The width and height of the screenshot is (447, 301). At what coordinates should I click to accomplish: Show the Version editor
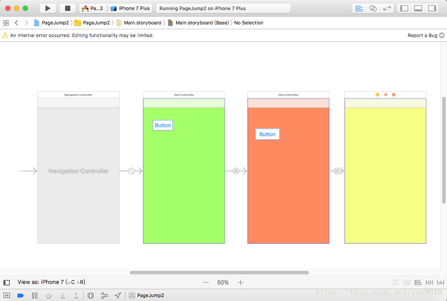tap(387, 8)
